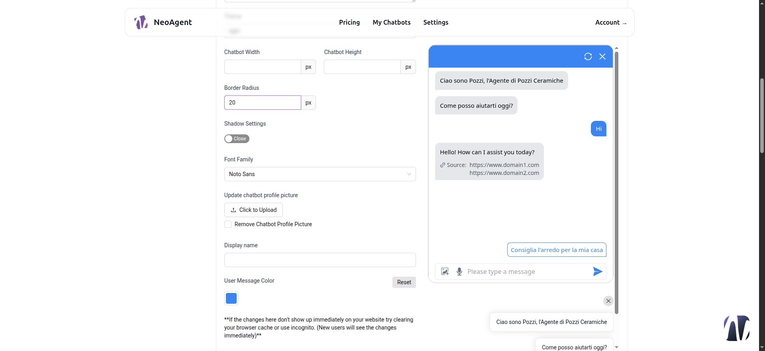Image resolution: width=765 pixels, height=351 pixels.
Task: Click the preview panel scroll up arrow
Action: (616, 48)
